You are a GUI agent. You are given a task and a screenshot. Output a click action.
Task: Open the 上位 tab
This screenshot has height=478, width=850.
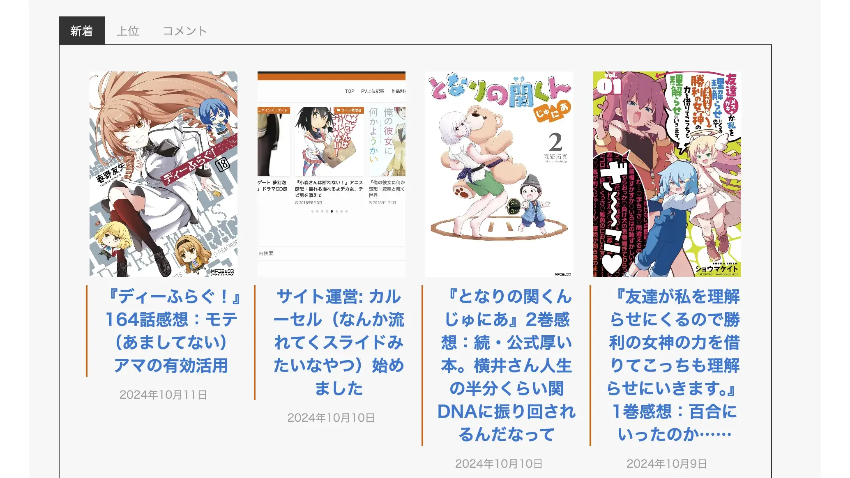[128, 31]
